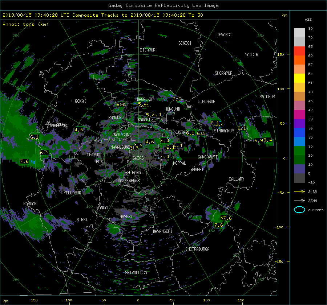Click the DHARWAD city label
327x305 pixels.
click(95, 155)
